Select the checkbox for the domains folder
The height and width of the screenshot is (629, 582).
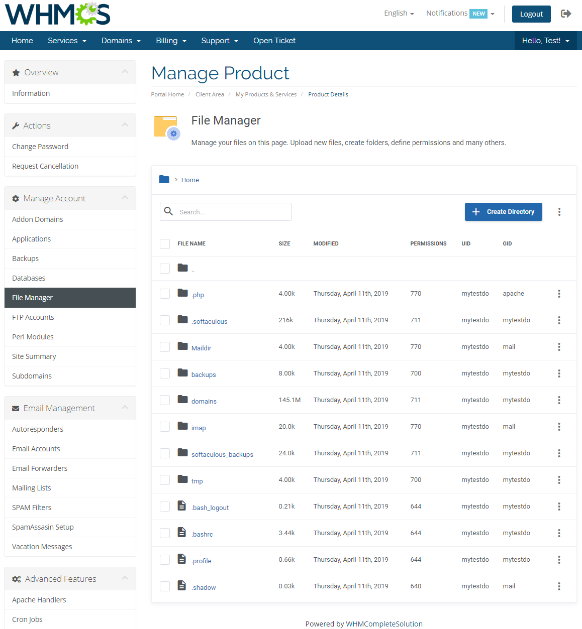coord(164,400)
